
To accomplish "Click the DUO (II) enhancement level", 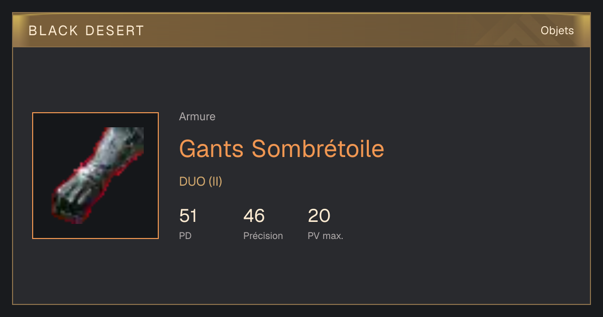I will (x=200, y=182).
